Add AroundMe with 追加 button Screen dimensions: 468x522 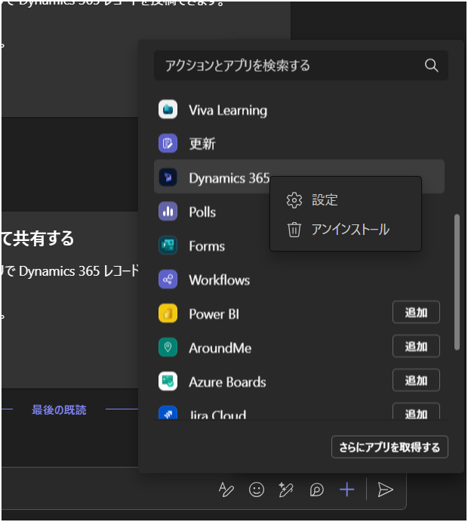[x=416, y=346]
